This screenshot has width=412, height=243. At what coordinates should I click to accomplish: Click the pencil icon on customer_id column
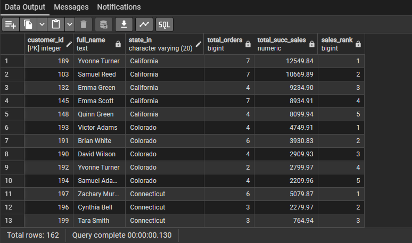click(x=69, y=44)
